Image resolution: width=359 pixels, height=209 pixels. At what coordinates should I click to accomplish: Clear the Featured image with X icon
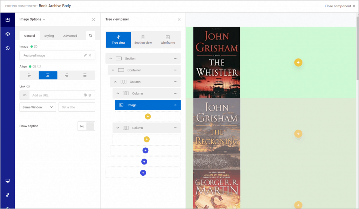click(90, 55)
